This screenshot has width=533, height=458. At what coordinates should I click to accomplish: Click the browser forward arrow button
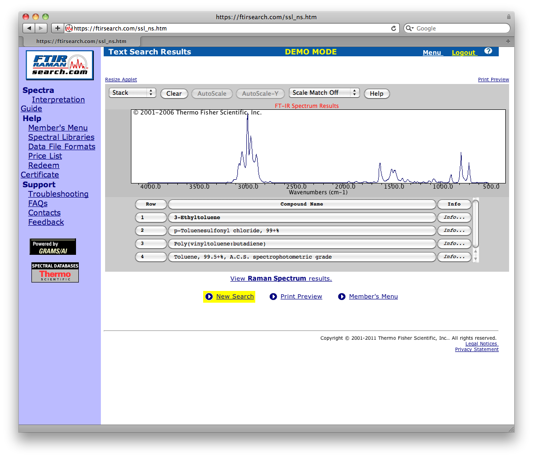pos(41,28)
